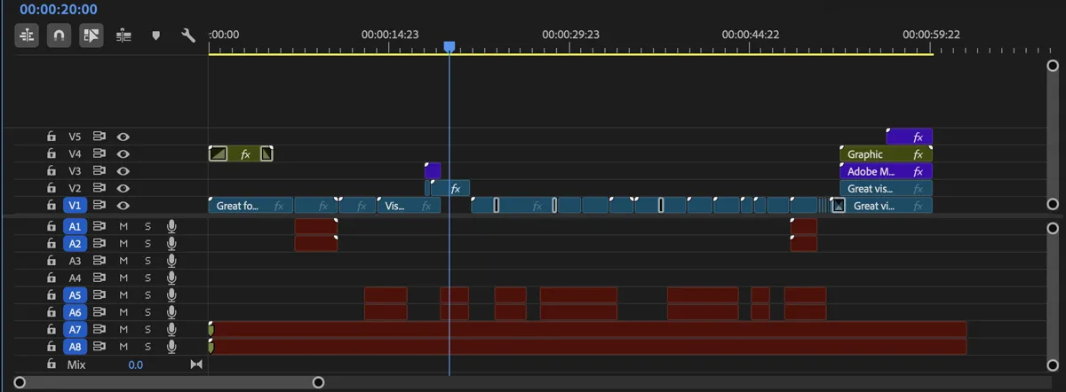Toggle lock on Mix track

(52, 364)
